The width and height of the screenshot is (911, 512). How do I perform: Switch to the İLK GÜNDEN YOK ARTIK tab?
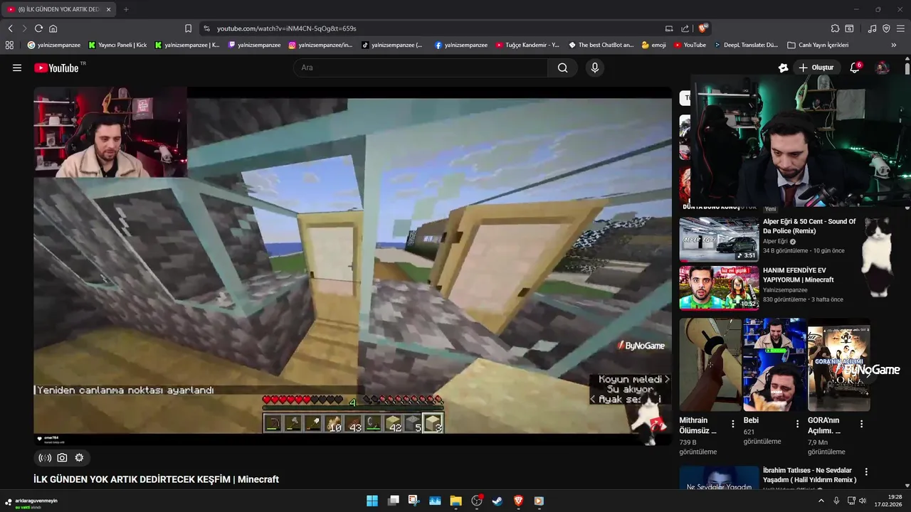[59, 9]
